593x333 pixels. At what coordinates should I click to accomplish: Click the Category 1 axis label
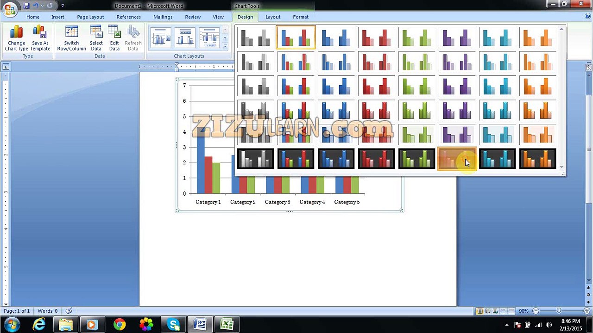tap(208, 202)
